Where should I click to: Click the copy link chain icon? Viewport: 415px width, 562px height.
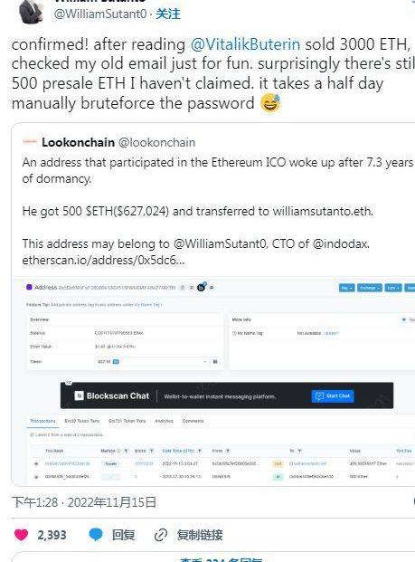tap(161, 535)
